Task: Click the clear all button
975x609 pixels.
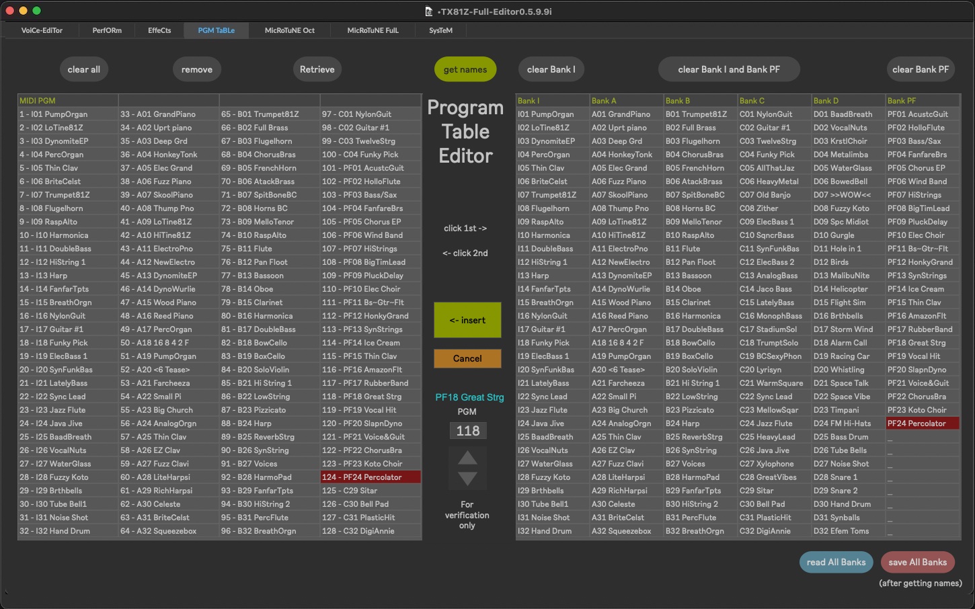Action: tap(83, 69)
